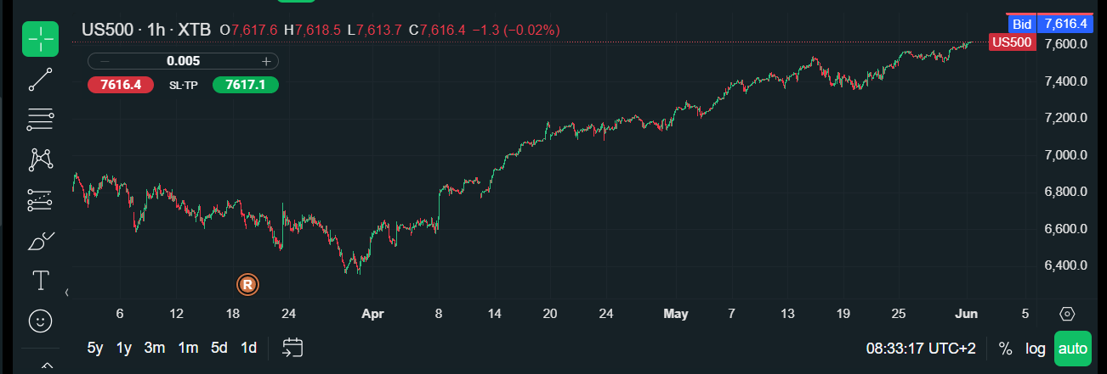Set chart range to 1y
This screenshot has height=374, width=1107.
[124, 348]
